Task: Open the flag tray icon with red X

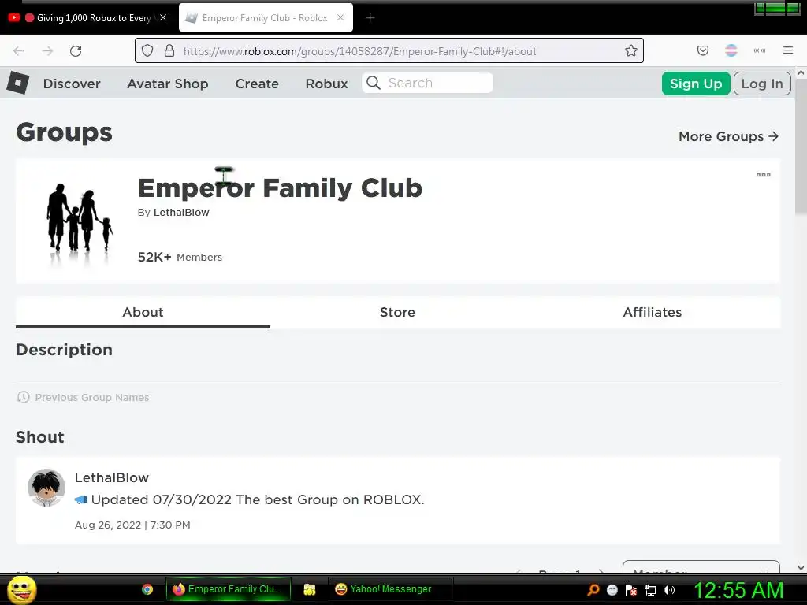Action: (x=631, y=589)
